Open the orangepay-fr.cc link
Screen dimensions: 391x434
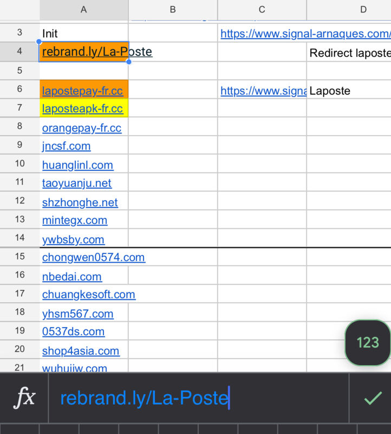82,128
